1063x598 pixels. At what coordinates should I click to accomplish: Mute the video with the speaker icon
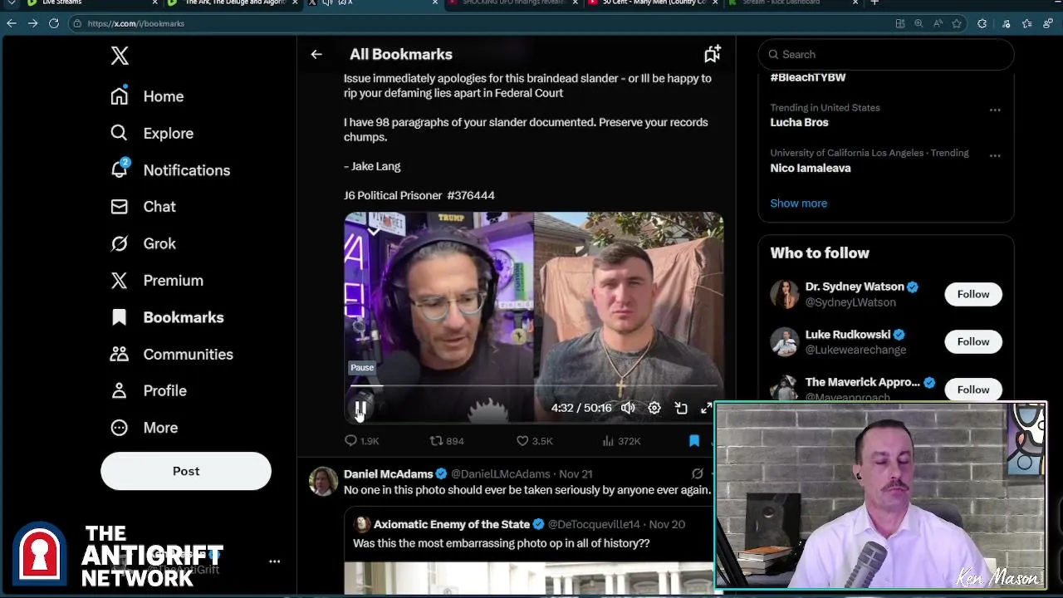click(x=628, y=408)
